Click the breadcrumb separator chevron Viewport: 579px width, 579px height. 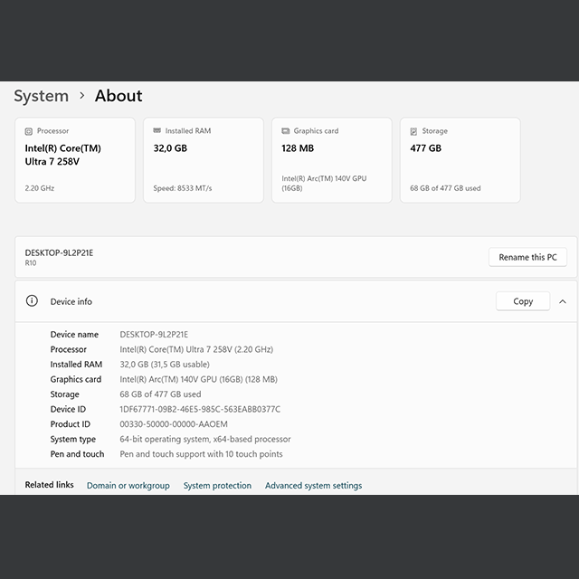coord(82,96)
